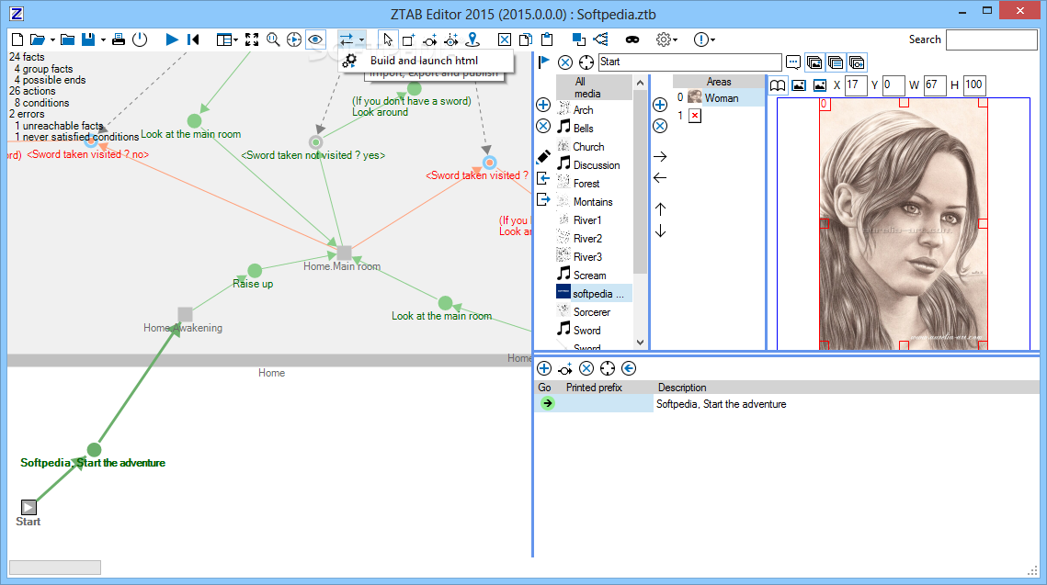
Task: Select the All media header
Action: pos(594,87)
